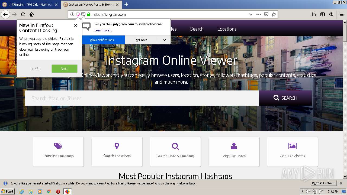The width and height of the screenshot is (347, 195).
Task: Select the Instagram Viewer tab
Action: 91,5
